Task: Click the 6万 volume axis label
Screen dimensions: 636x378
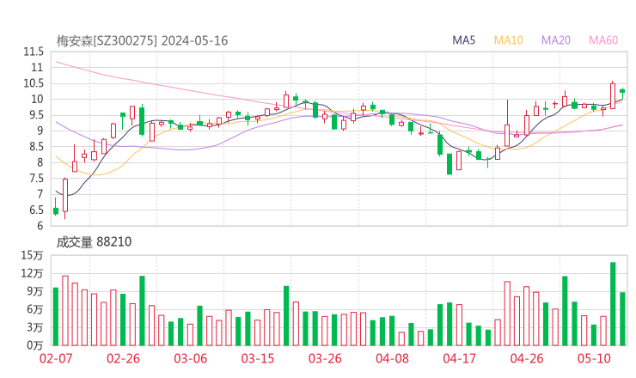Action: coord(35,309)
